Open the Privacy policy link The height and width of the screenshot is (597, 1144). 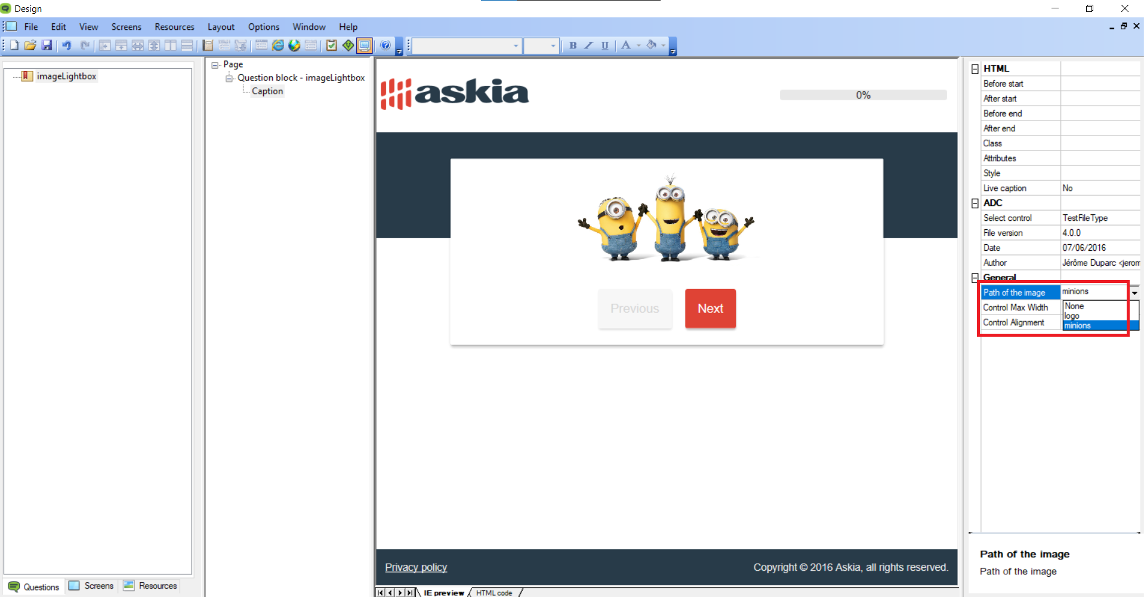(416, 567)
